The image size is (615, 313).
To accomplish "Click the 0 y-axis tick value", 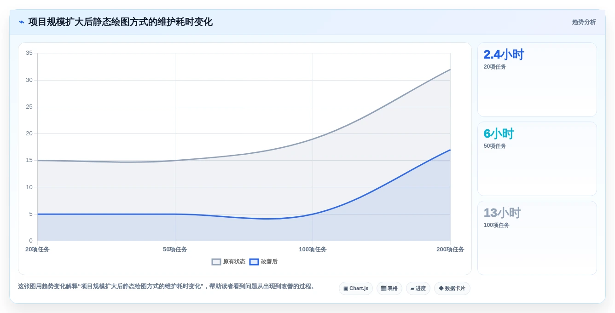I will pyautogui.click(x=31, y=241).
